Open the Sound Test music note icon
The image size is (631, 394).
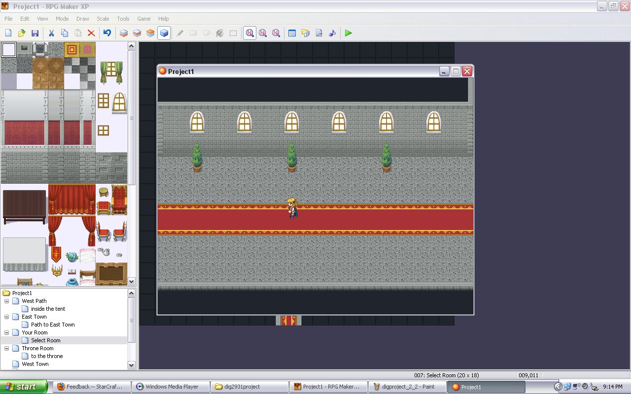pos(332,33)
